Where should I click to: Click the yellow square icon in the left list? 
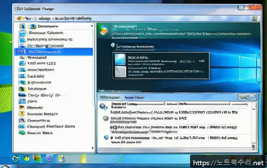[22, 114]
